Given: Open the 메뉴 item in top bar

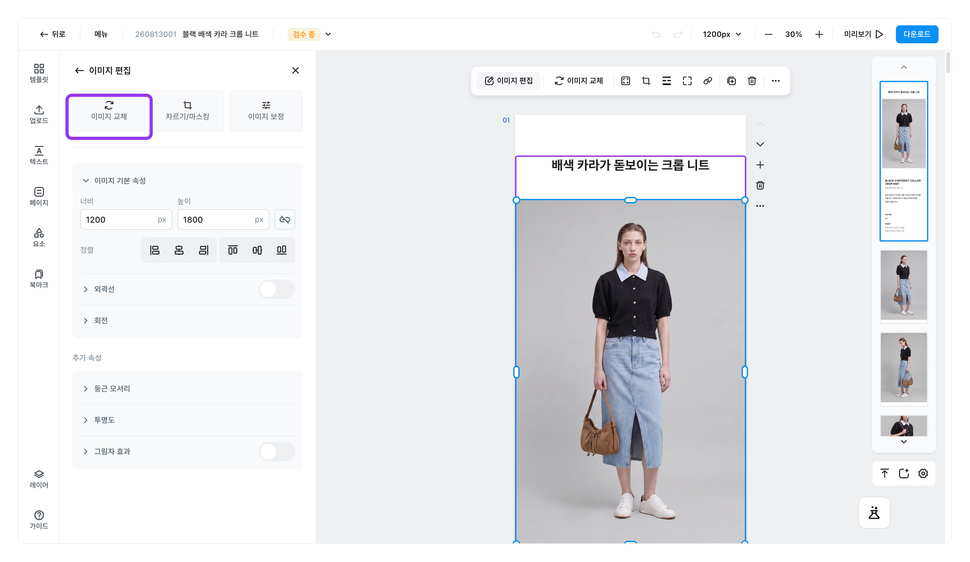Looking at the screenshot, I should click(x=101, y=34).
